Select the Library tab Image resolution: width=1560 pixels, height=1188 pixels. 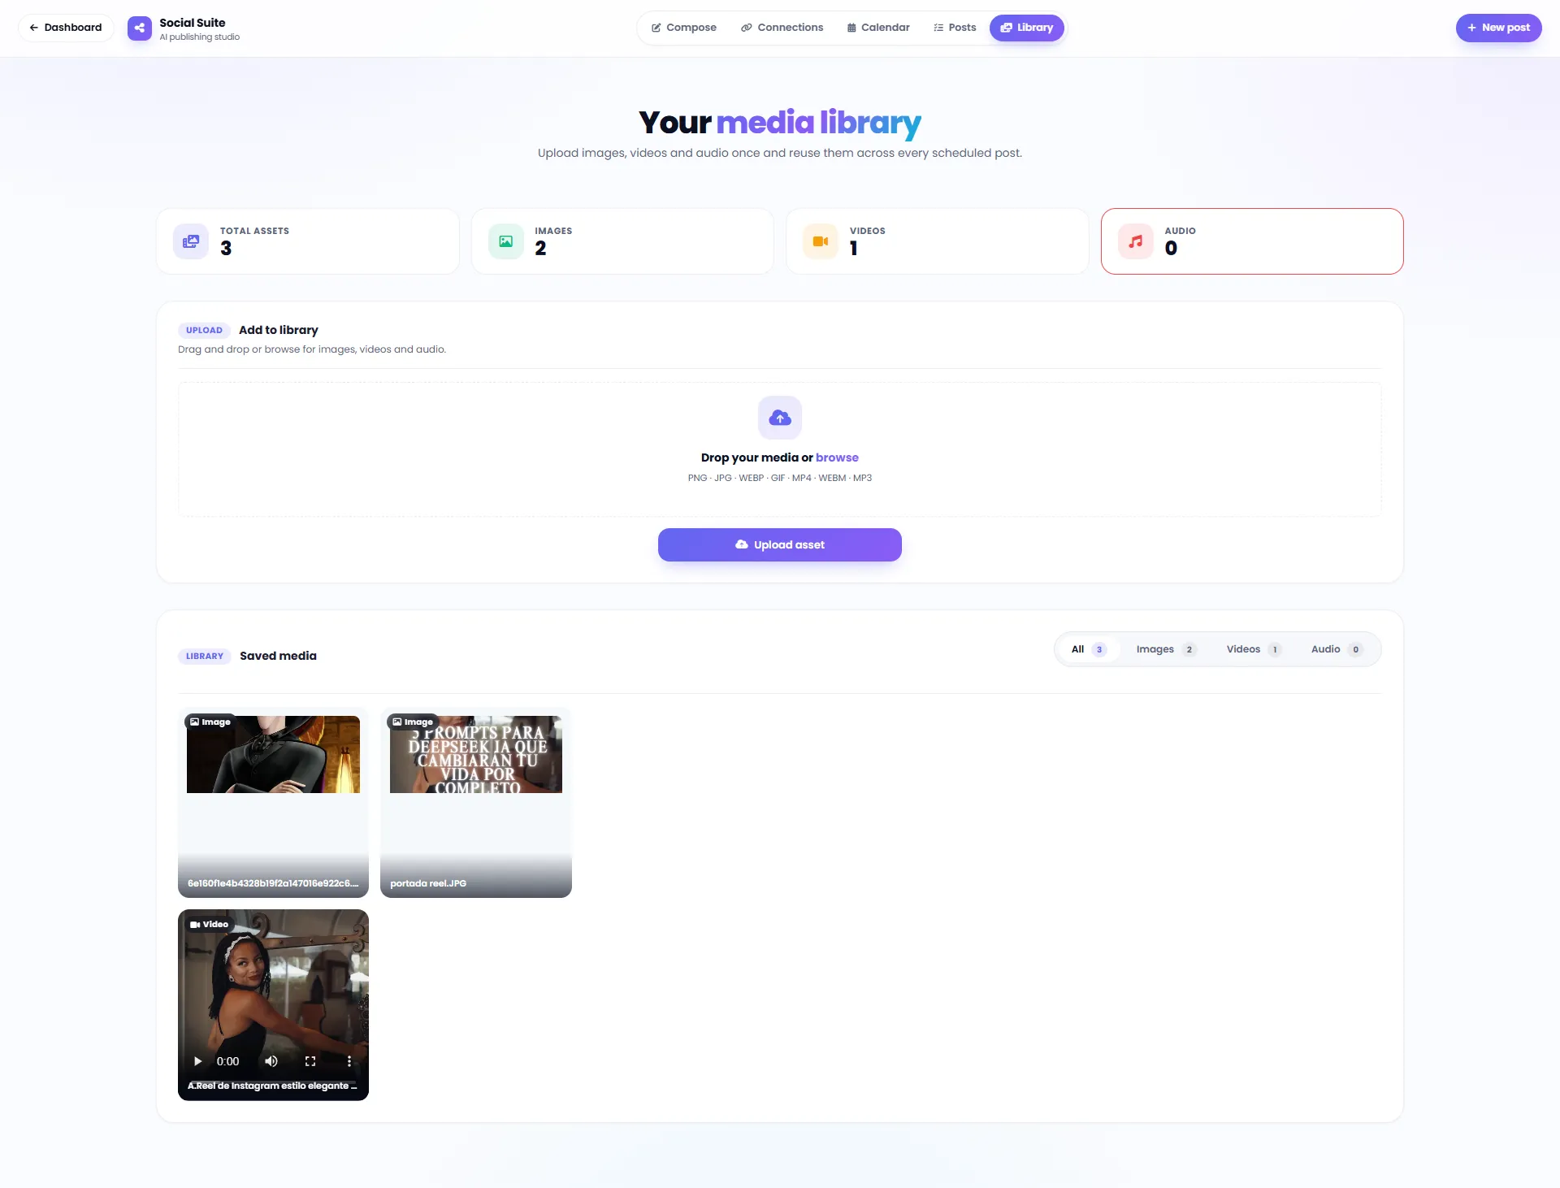pyautogui.click(x=1027, y=28)
